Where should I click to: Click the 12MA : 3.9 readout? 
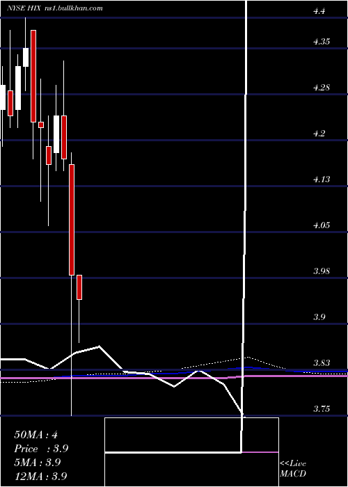40,476
